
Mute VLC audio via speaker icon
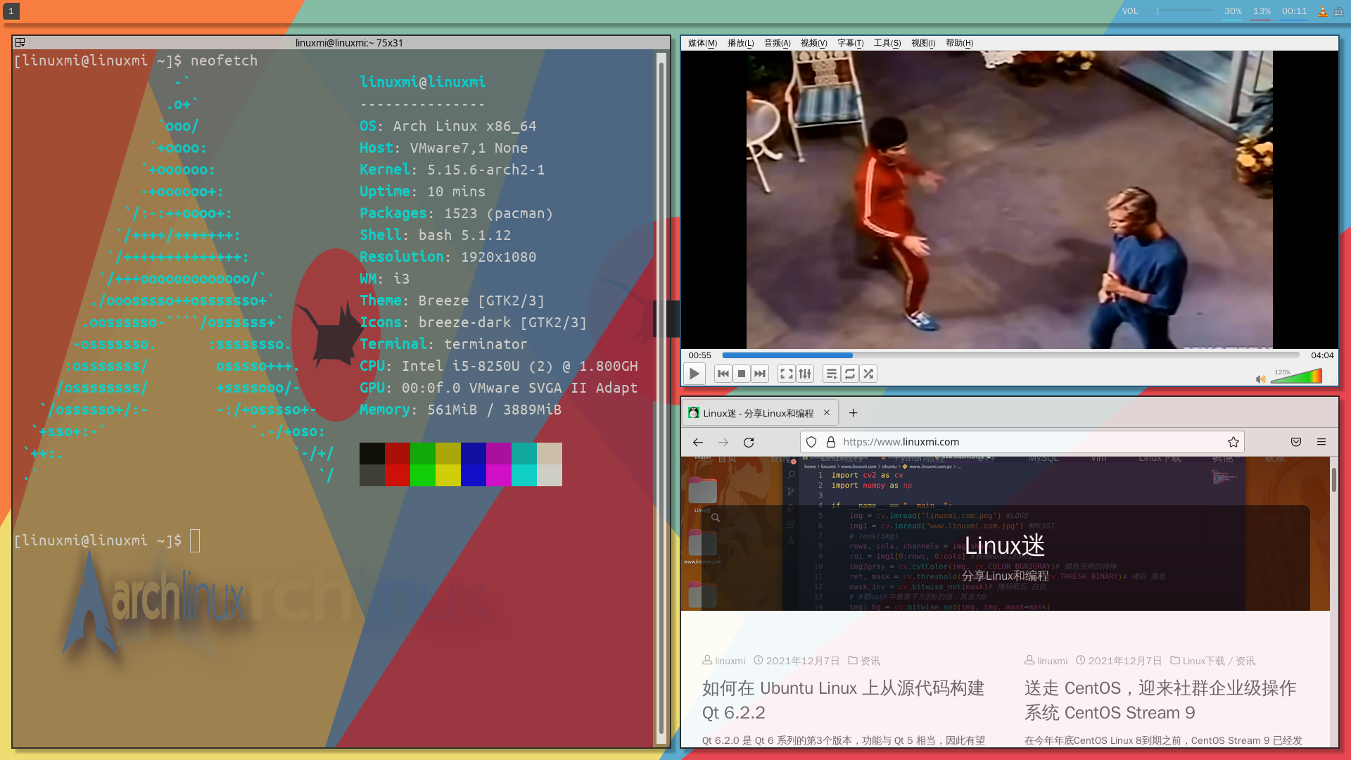tap(1260, 379)
